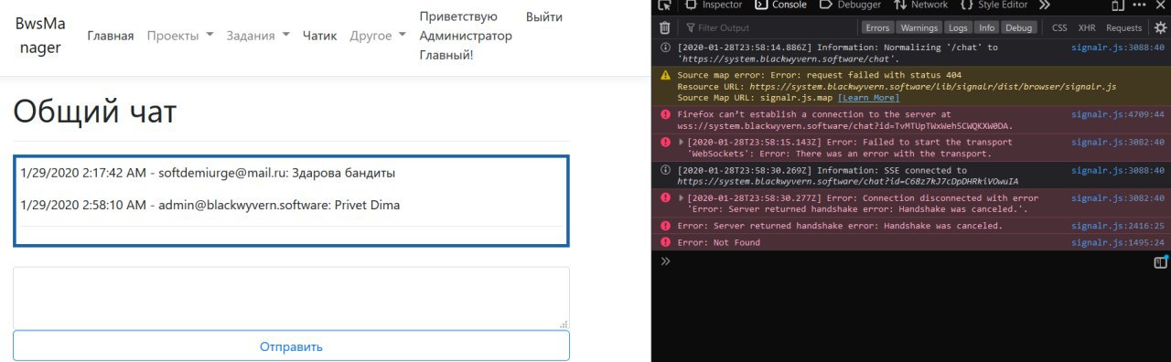Viewport: 1171px width, 362px height.
Task: Open console settings gear icon
Action: (1160, 27)
